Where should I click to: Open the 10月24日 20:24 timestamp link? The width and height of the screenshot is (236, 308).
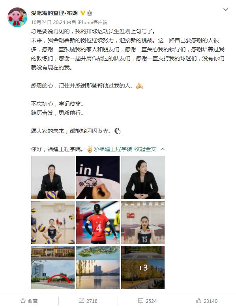(x=48, y=22)
